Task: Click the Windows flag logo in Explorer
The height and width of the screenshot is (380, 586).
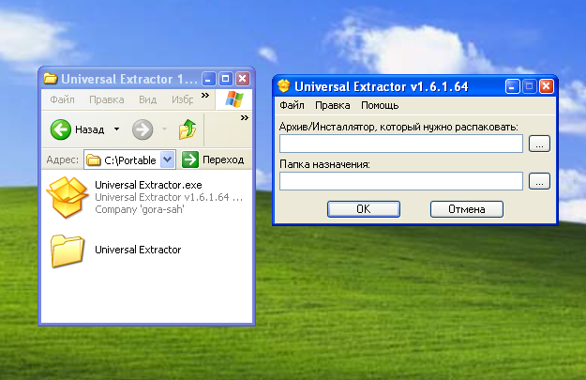Action: click(234, 99)
